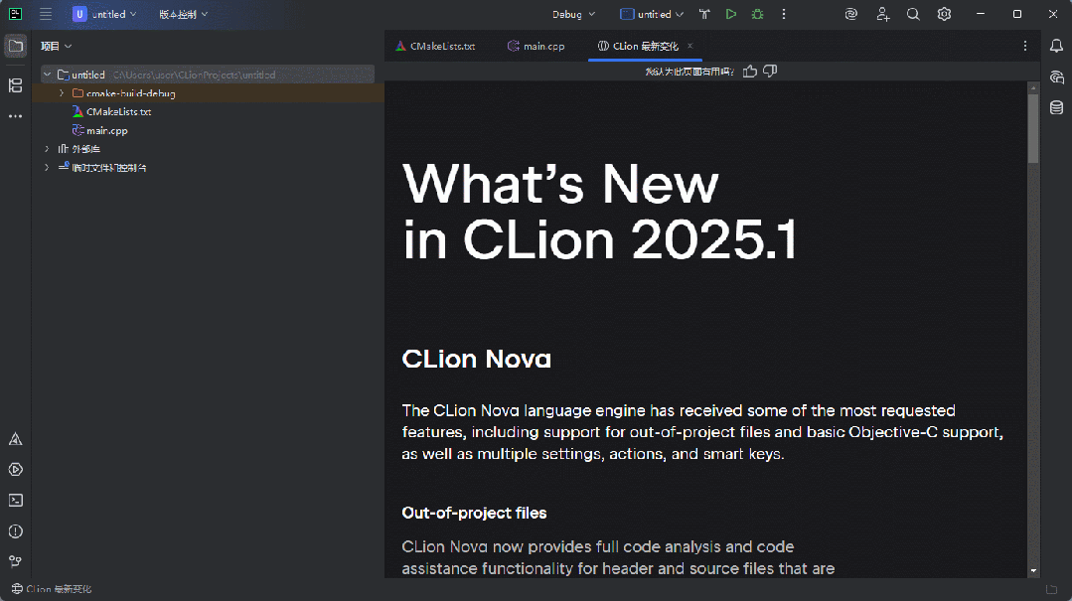
Task: Expand the Scratches and Consoles node
Action: point(47,167)
